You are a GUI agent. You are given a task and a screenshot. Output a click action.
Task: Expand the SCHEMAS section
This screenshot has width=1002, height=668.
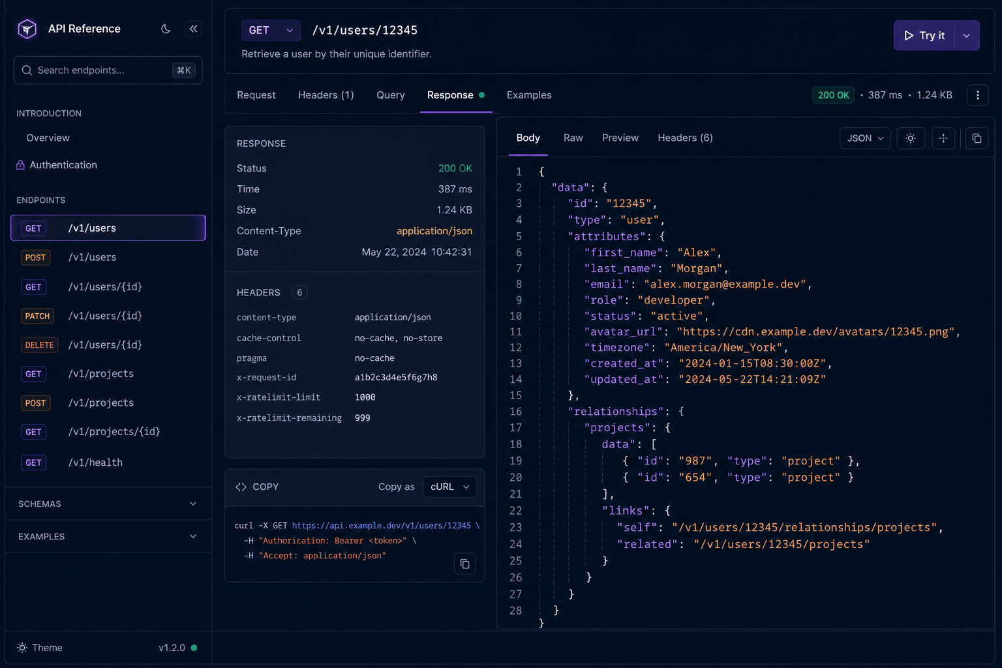(108, 504)
